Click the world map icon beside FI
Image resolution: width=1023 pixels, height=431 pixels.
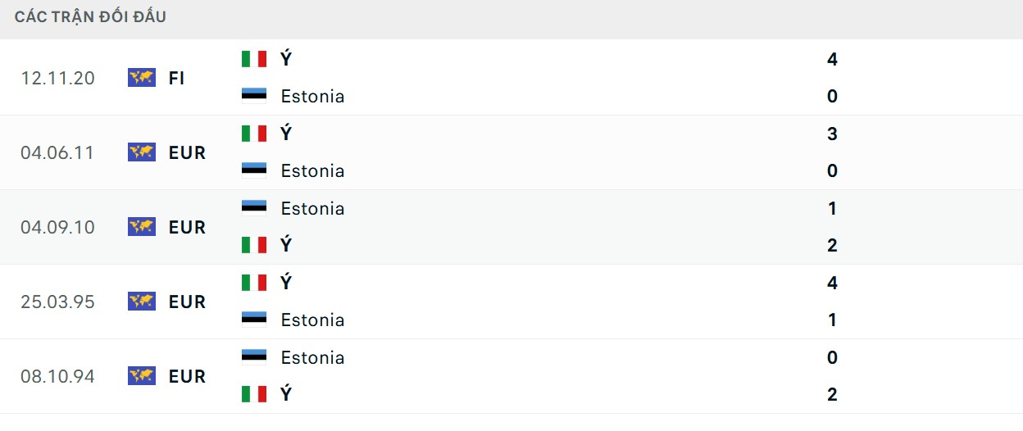[x=142, y=78]
